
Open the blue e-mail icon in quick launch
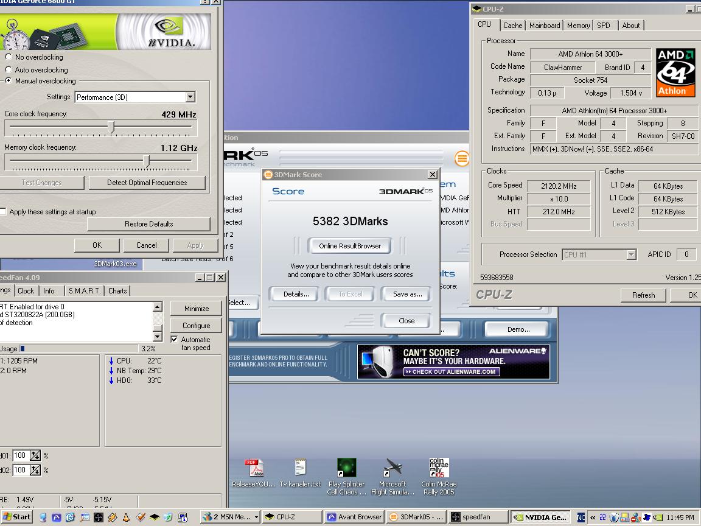[x=70, y=517]
